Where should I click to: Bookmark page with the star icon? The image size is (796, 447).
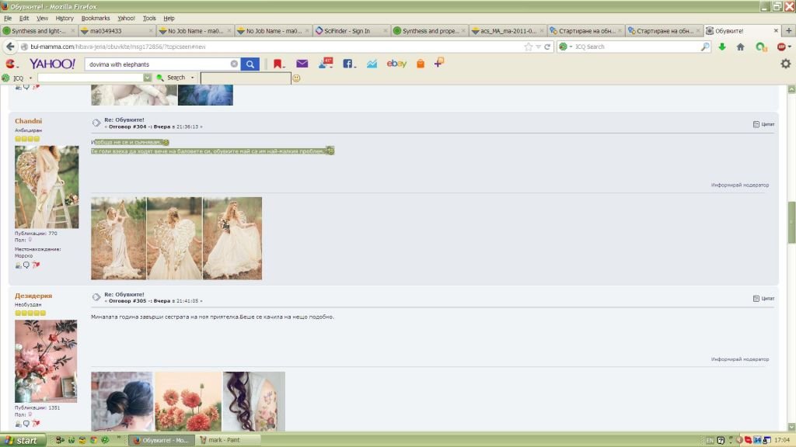pyautogui.click(x=529, y=47)
